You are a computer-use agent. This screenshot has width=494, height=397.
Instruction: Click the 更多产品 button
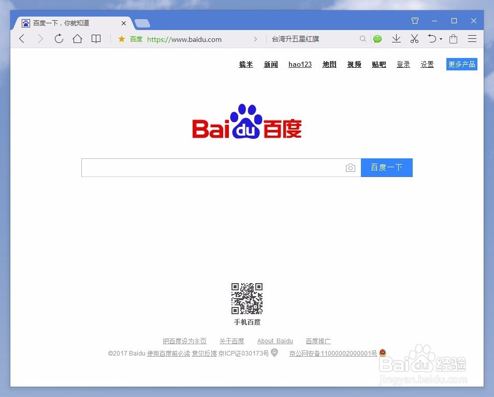[462, 64]
